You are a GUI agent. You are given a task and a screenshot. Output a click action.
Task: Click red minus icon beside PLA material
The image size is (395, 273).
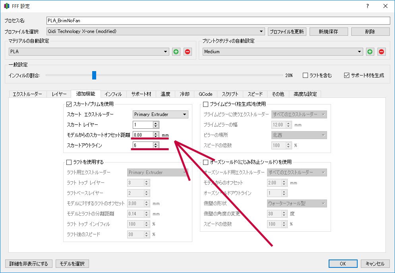188,52
